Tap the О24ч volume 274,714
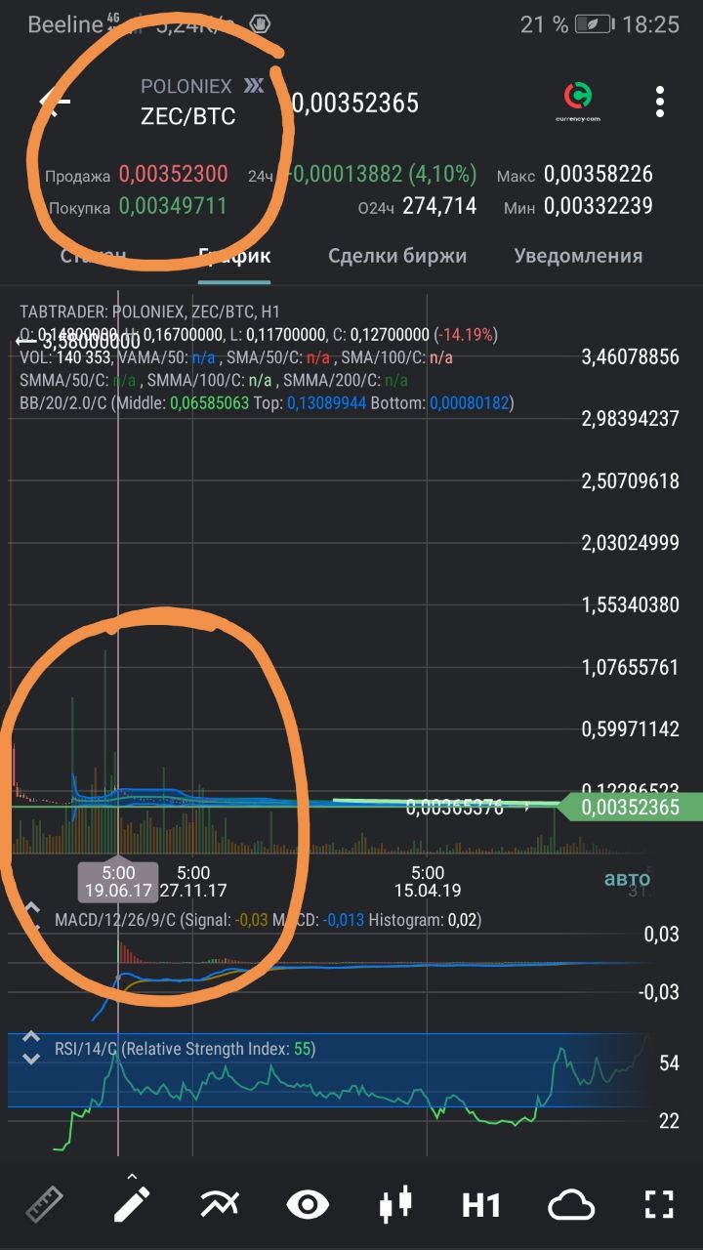The width and height of the screenshot is (703, 1250). click(x=439, y=206)
